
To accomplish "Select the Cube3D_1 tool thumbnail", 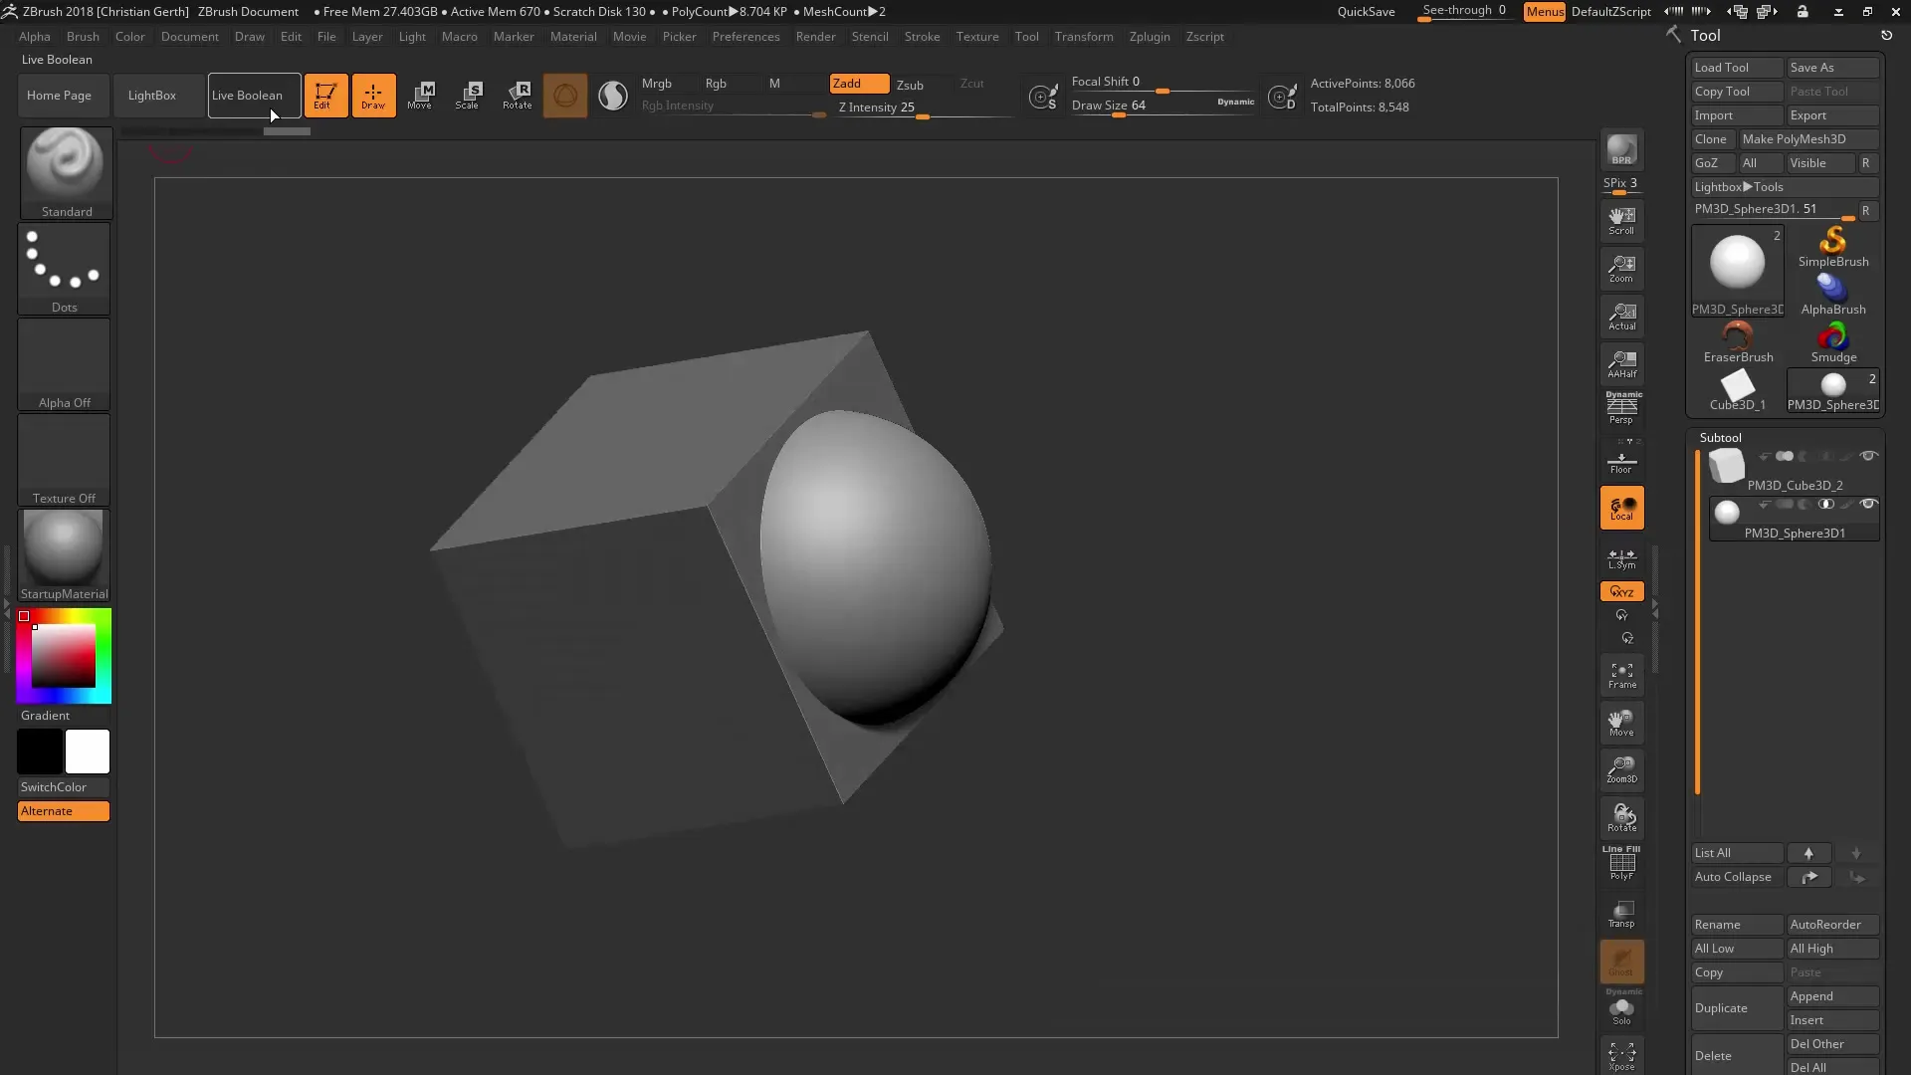I will coord(1738,390).
